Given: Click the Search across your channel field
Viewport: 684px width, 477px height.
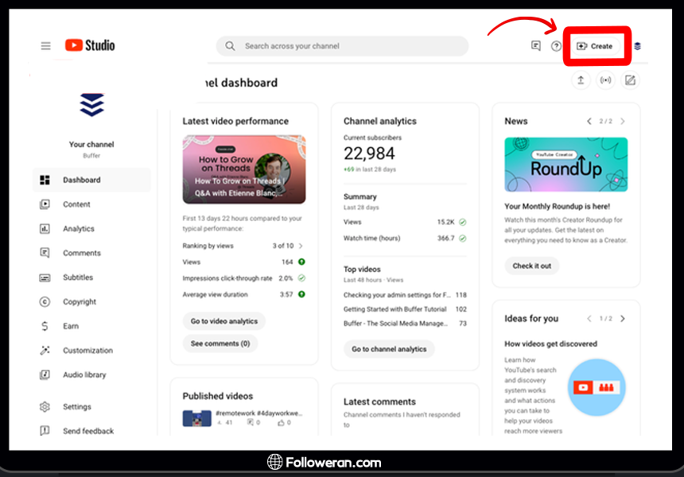Looking at the screenshot, I should point(342,46).
